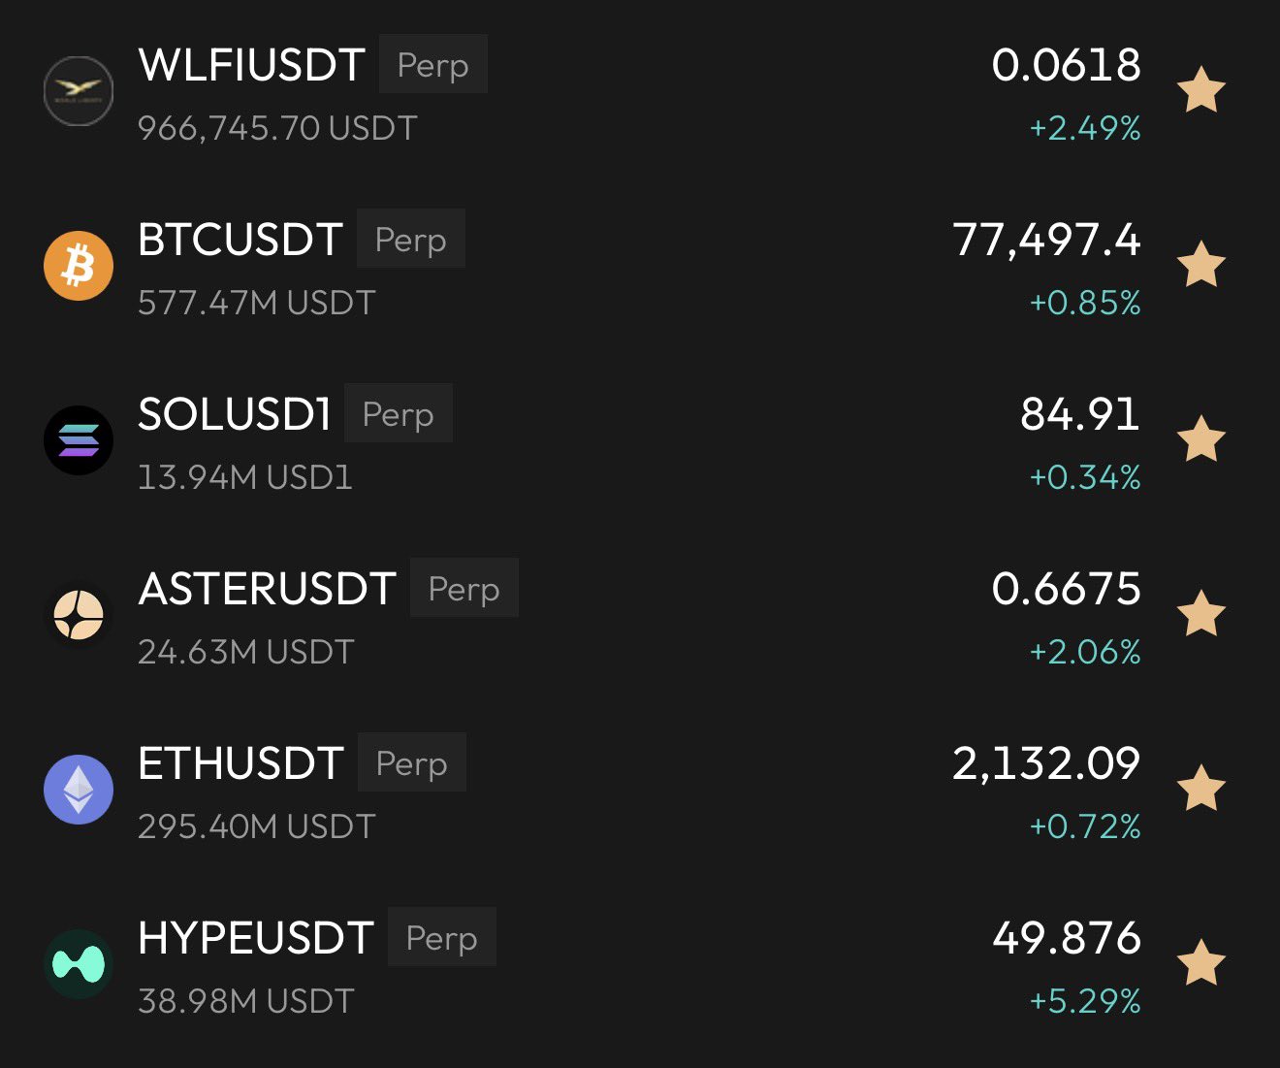Select the Perp tag beside WLFIUSDT
Screen dimensions: 1280x1068
pos(433,64)
